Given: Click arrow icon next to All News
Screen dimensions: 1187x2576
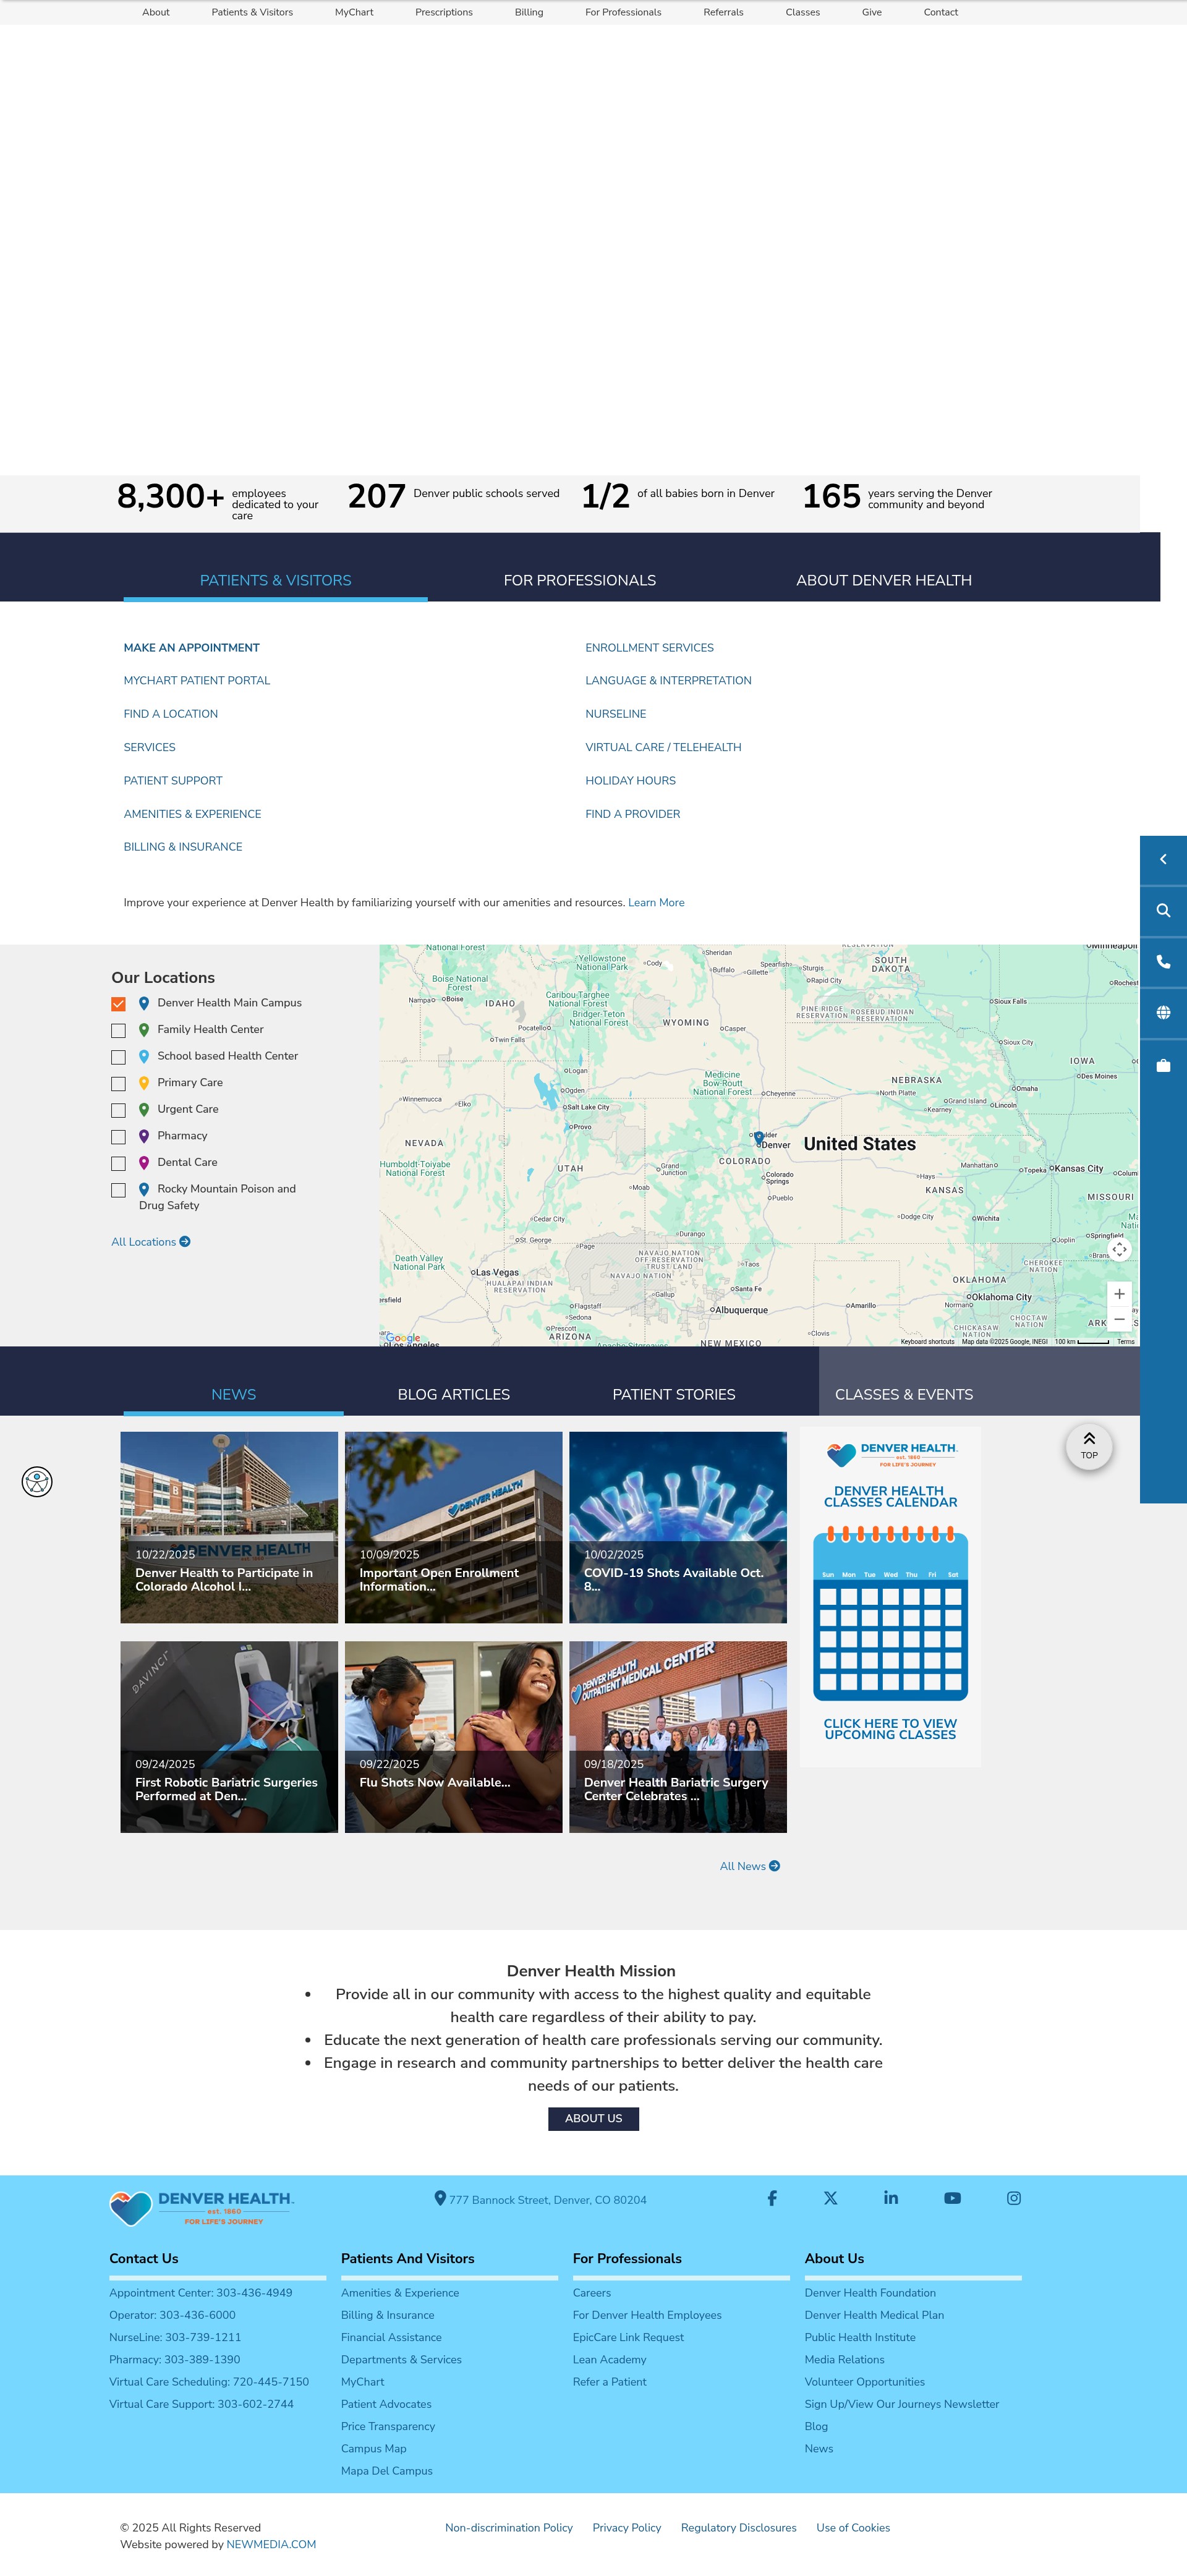Looking at the screenshot, I should pyautogui.click(x=775, y=1866).
